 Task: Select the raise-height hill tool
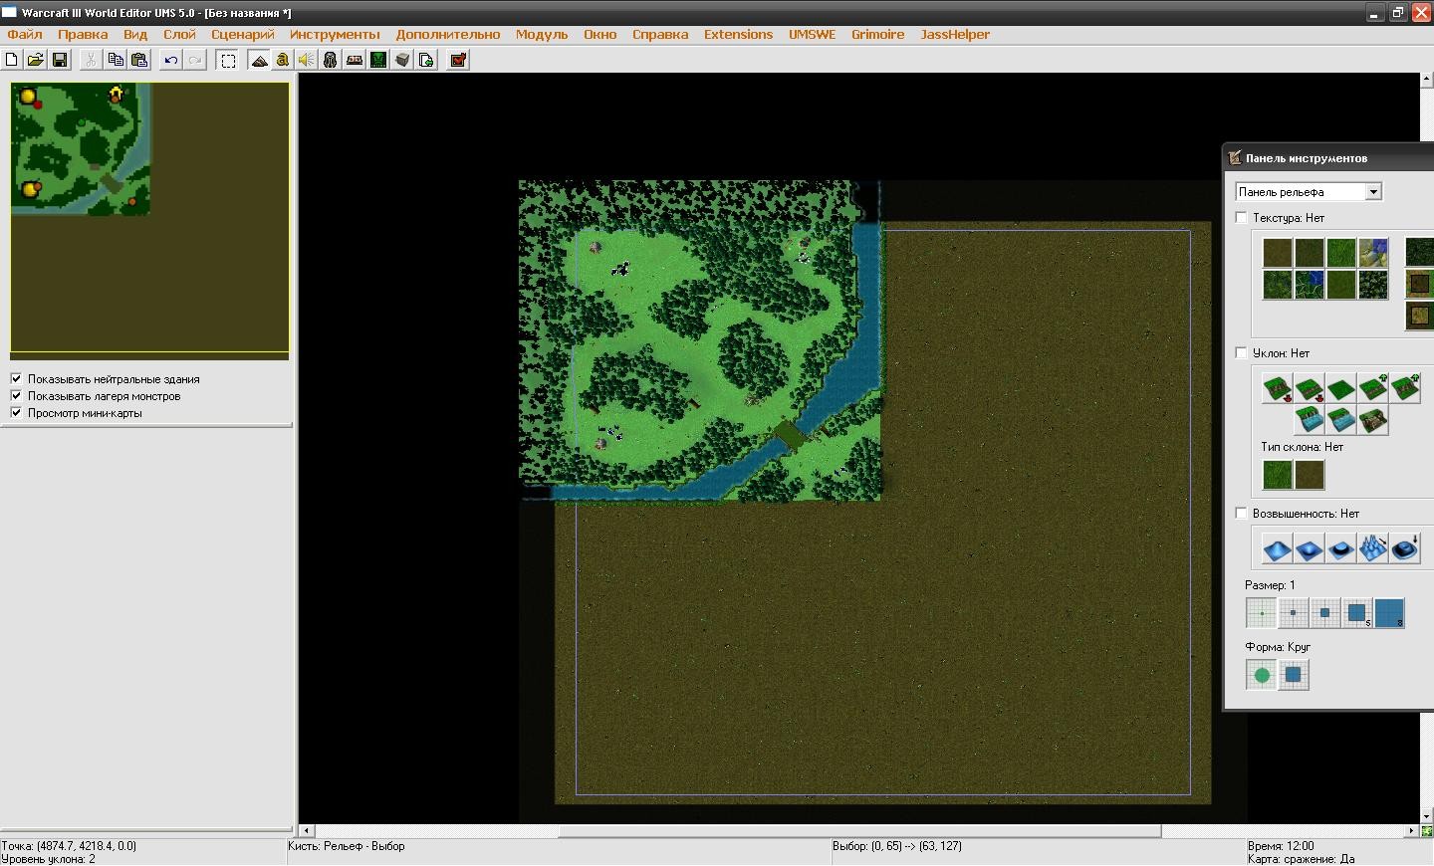click(1278, 548)
